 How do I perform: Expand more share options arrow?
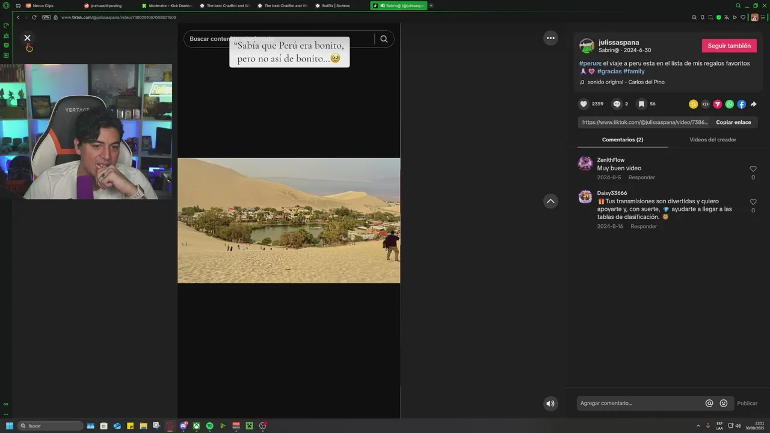[754, 104]
